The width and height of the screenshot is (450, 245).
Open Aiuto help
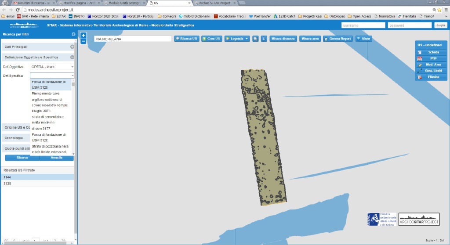click(363, 39)
